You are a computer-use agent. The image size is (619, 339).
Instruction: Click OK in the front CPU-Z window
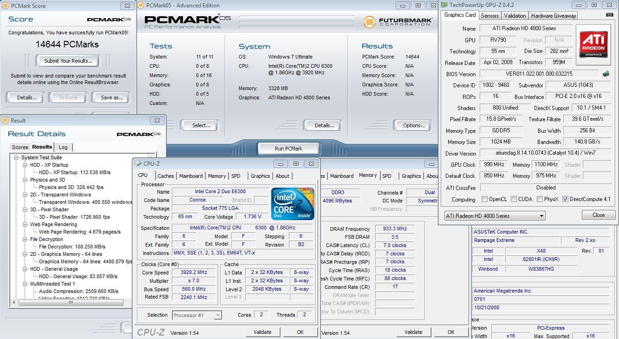click(300, 332)
